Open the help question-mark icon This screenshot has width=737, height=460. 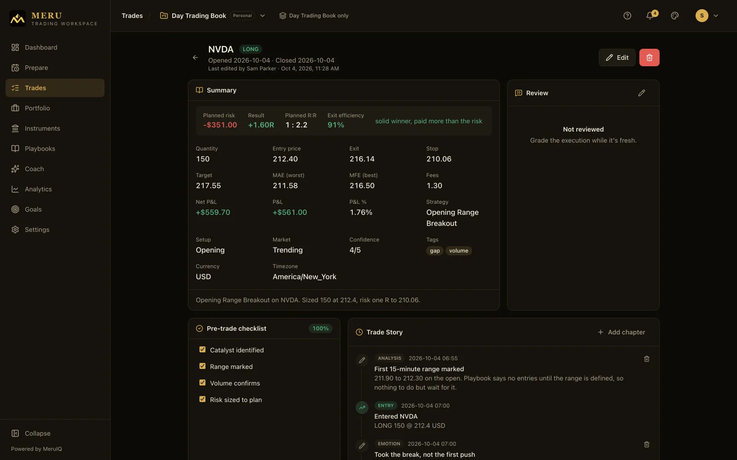[x=627, y=16]
